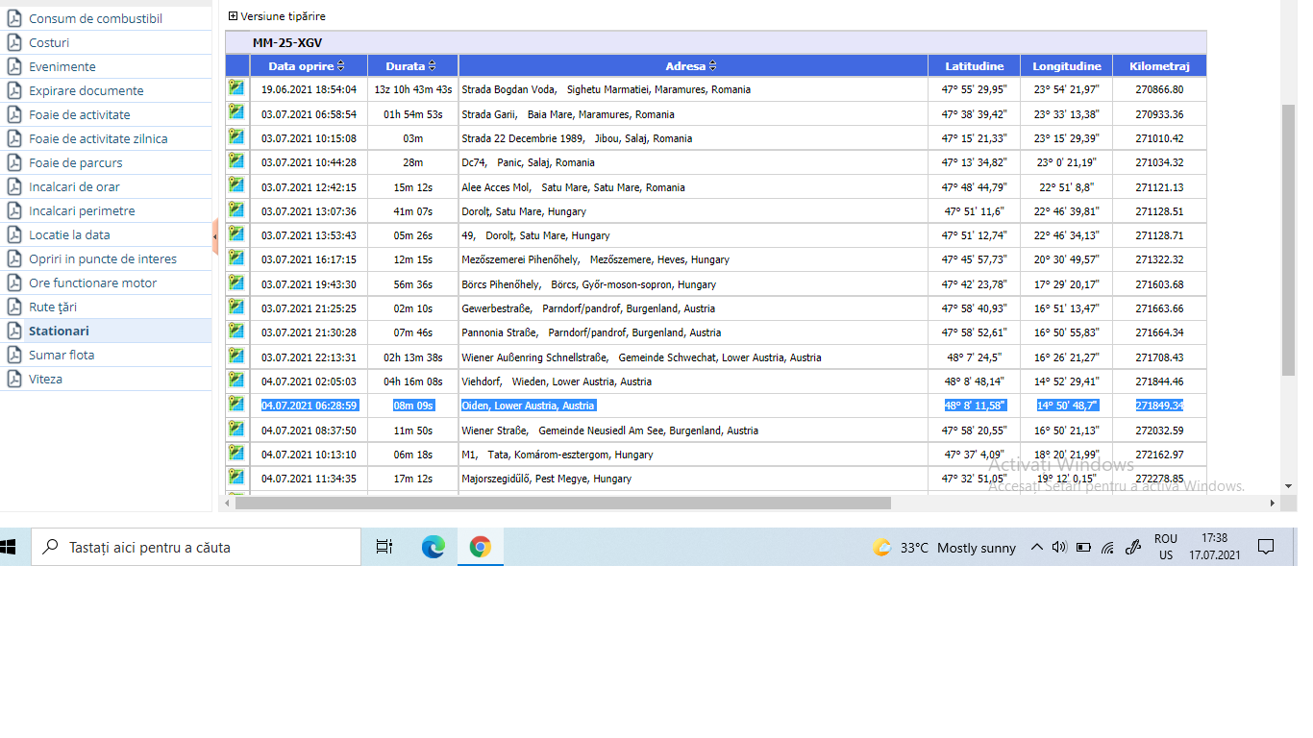Open Task View in the taskbar
Image resolution: width=1313 pixels, height=738 pixels.
384,547
